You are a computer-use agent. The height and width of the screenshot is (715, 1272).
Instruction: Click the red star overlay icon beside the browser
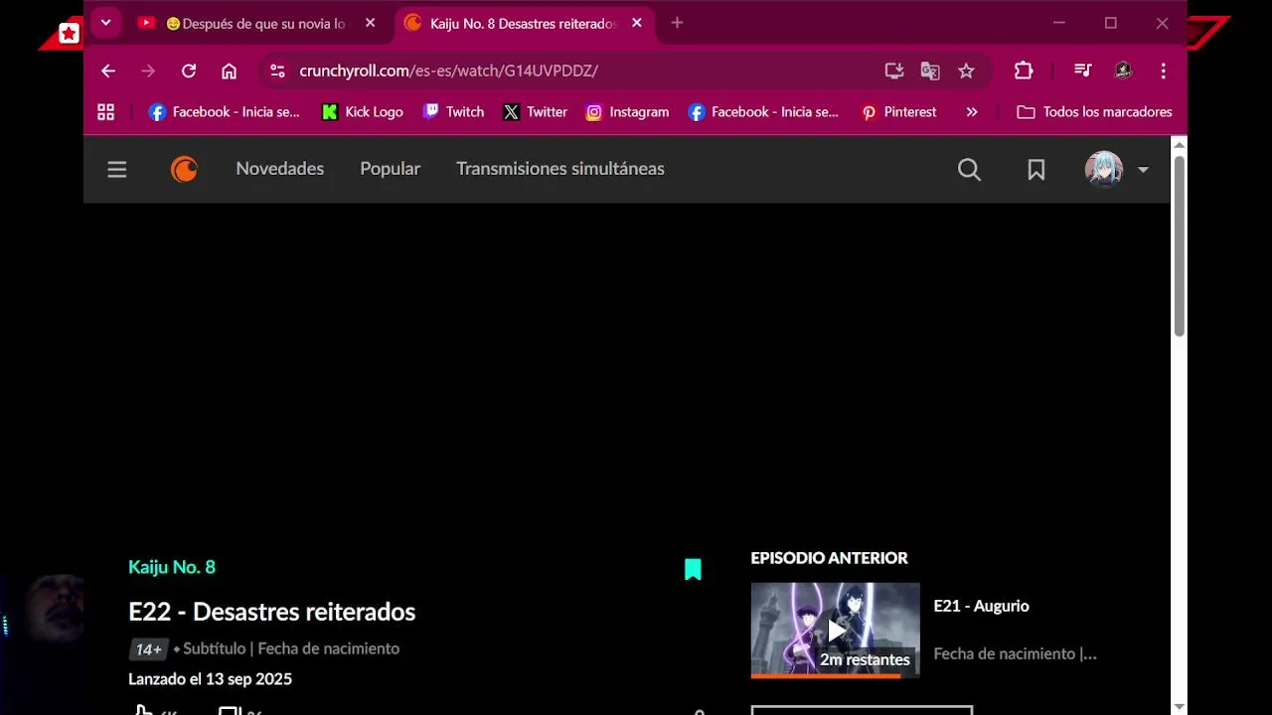[69, 34]
